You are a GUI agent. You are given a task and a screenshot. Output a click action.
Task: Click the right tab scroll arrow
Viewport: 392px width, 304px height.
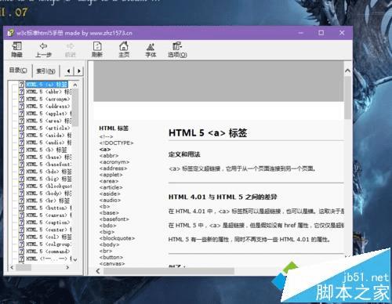(79, 71)
